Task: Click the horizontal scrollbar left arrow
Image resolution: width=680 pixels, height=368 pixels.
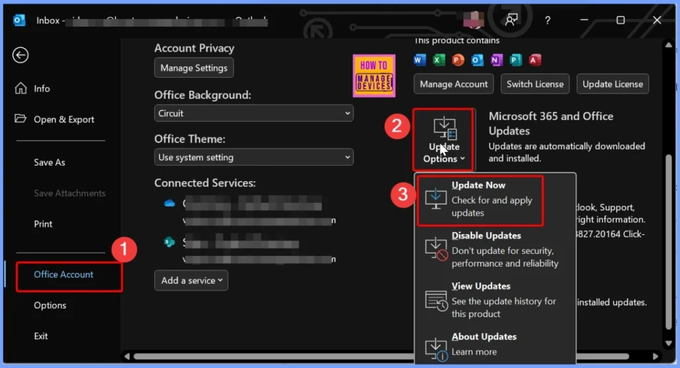Action: pos(127,357)
